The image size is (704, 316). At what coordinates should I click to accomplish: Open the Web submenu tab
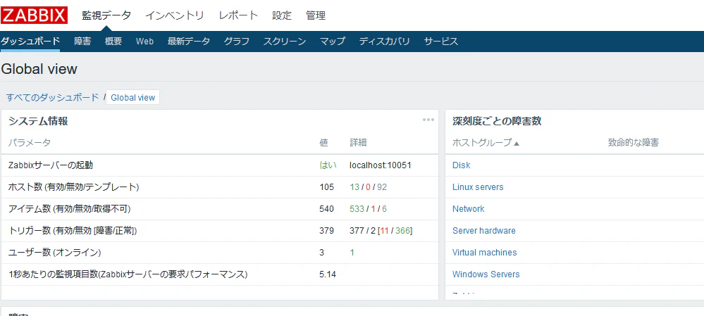pos(144,42)
